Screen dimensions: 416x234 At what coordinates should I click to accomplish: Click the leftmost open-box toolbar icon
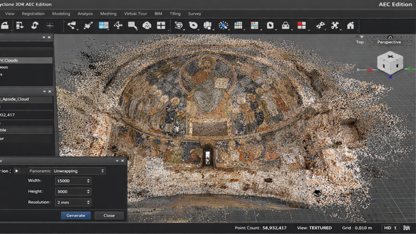[5, 26]
